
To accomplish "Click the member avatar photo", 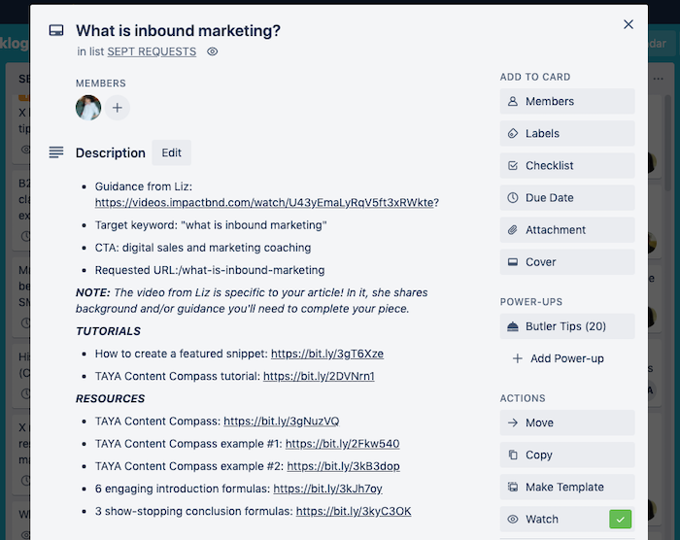I will [88, 108].
